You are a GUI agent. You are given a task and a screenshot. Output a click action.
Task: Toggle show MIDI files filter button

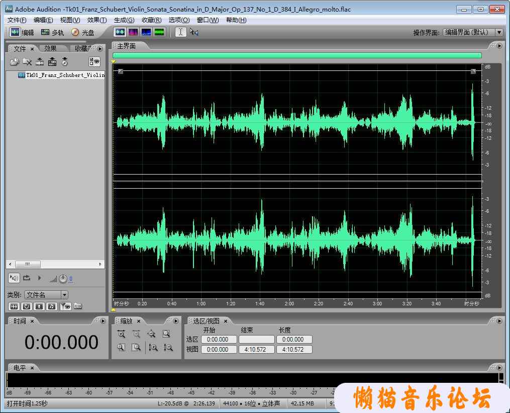(x=52, y=306)
